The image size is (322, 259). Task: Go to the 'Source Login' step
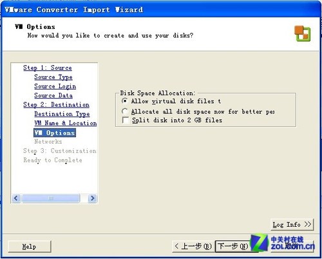point(55,86)
